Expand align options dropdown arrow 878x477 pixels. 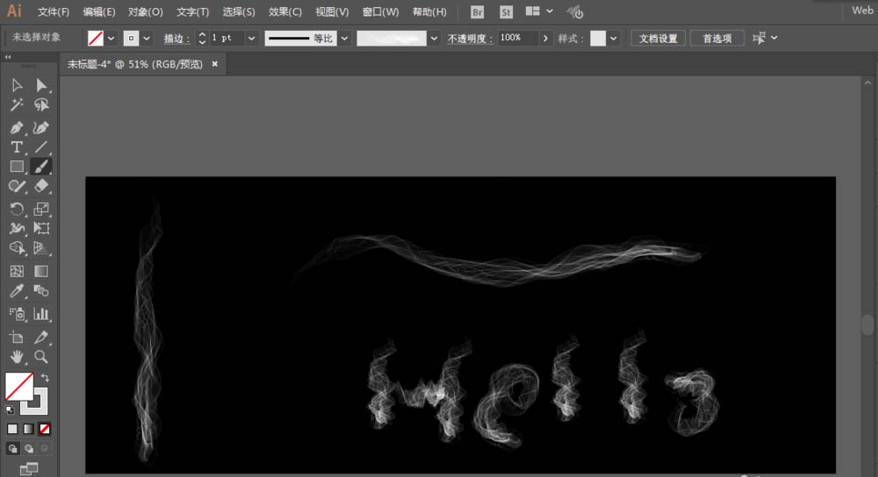pos(774,38)
